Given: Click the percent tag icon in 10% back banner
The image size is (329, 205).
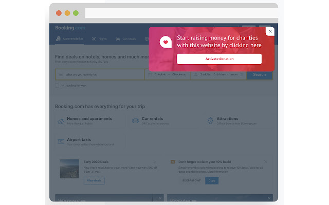Looking at the screenshot, I should pyautogui.click(x=173, y=162).
